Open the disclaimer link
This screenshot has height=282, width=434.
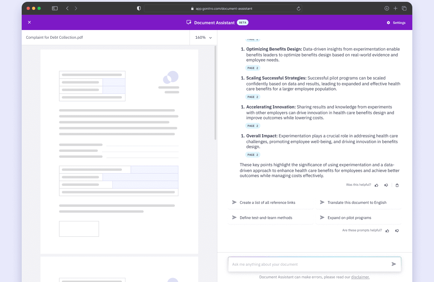[360, 277]
